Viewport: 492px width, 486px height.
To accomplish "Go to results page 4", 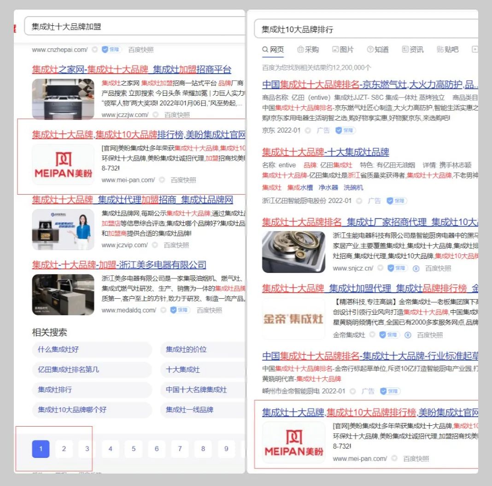I will [111, 449].
